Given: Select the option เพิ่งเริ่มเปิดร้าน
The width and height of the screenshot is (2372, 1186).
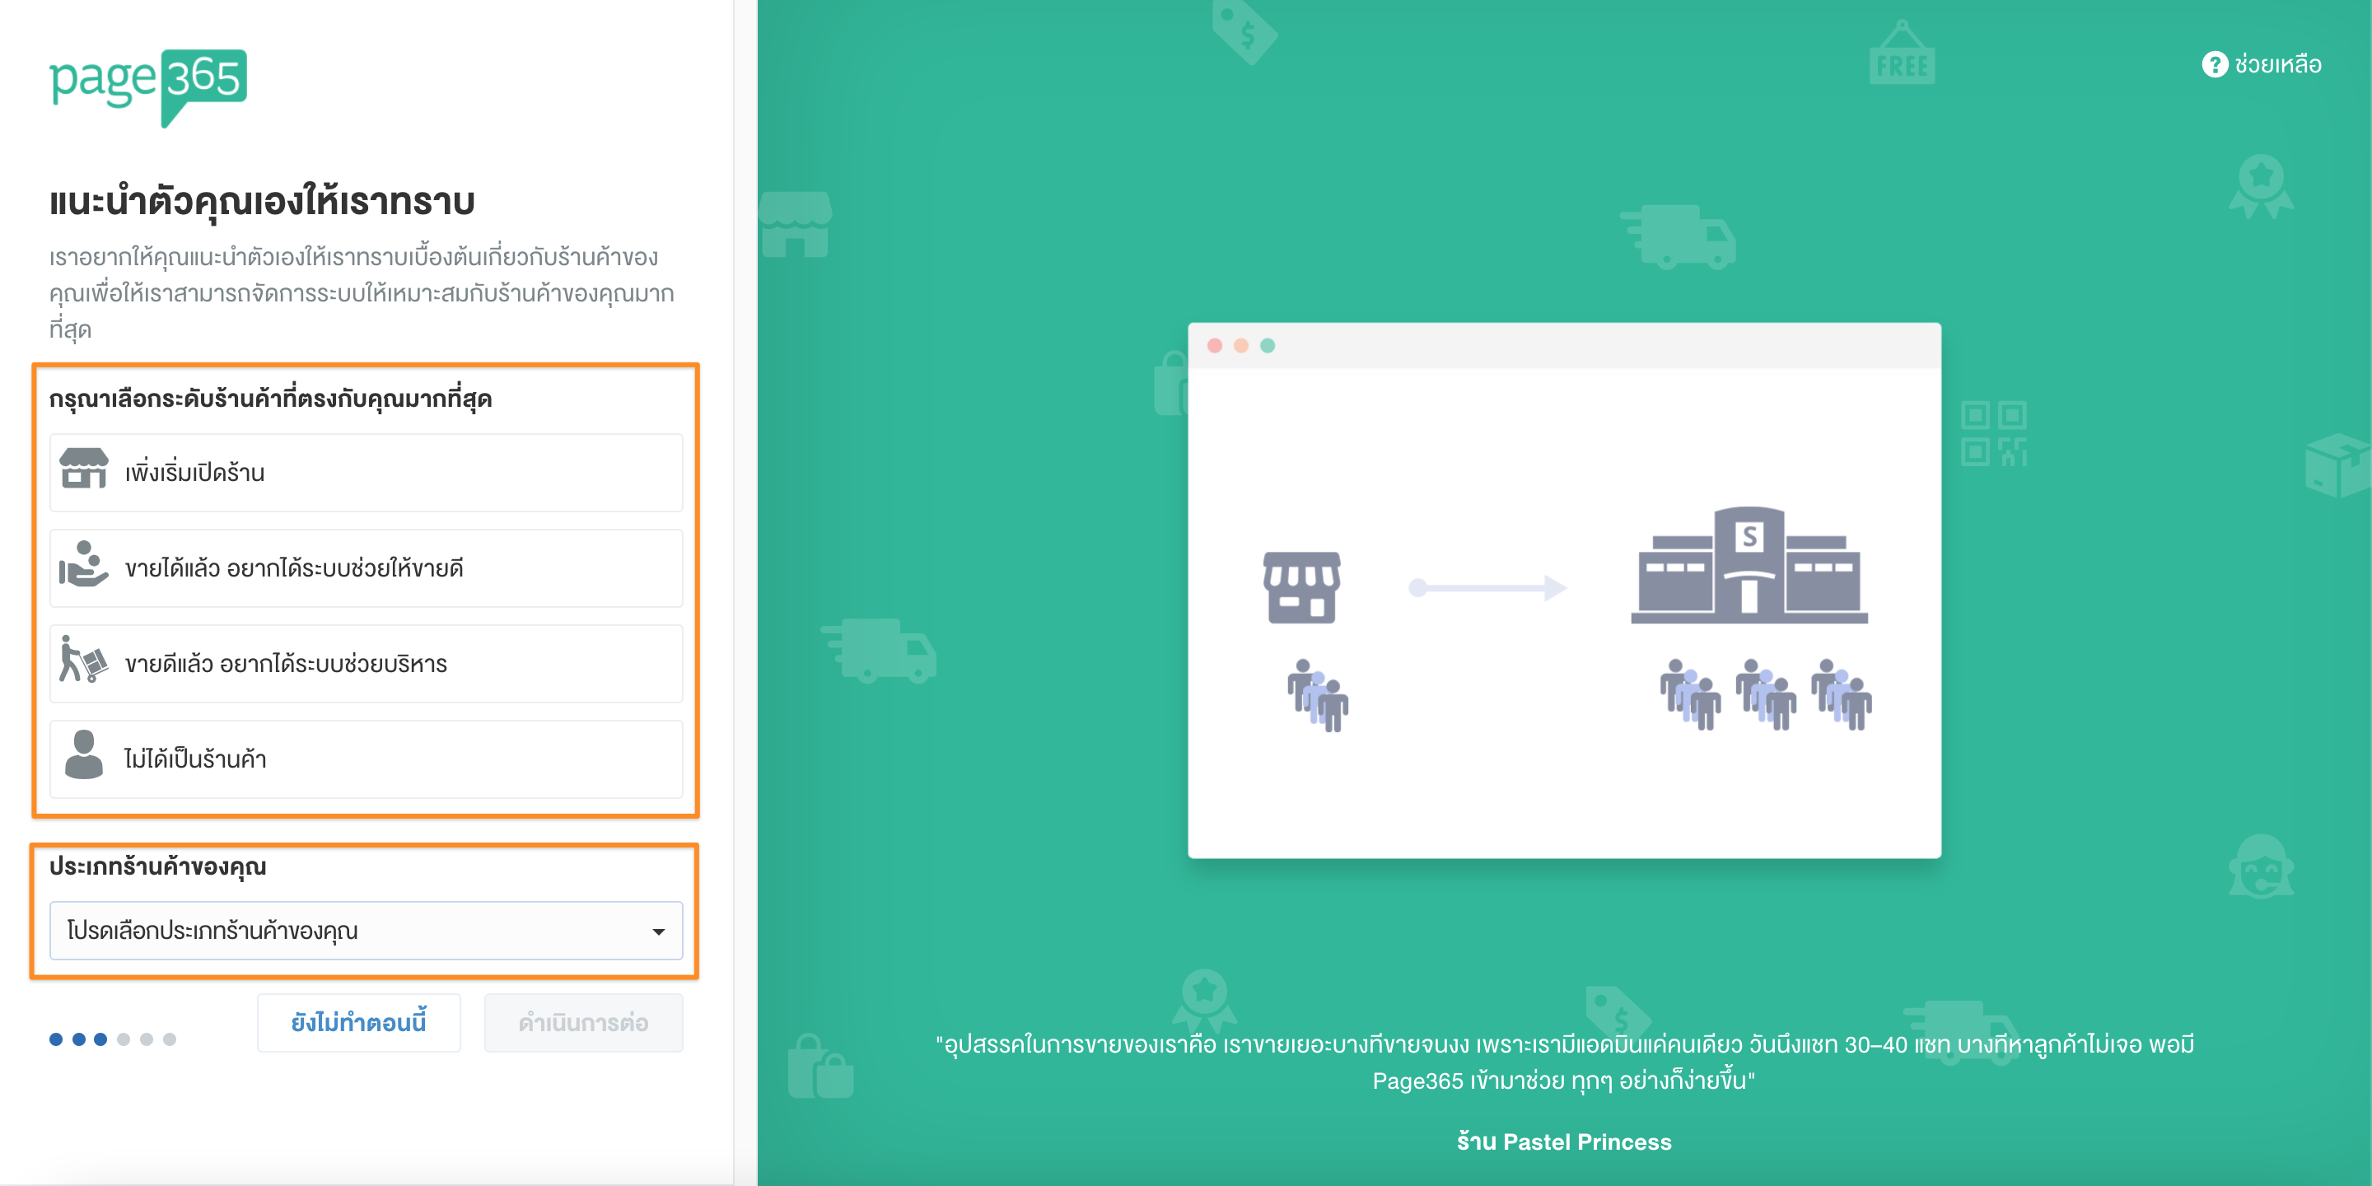Looking at the screenshot, I should tap(367, 473).
